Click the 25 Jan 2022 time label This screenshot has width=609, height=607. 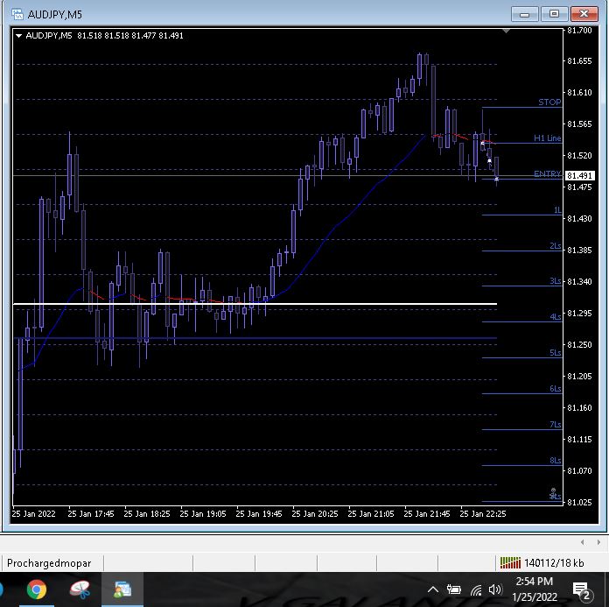34,513
